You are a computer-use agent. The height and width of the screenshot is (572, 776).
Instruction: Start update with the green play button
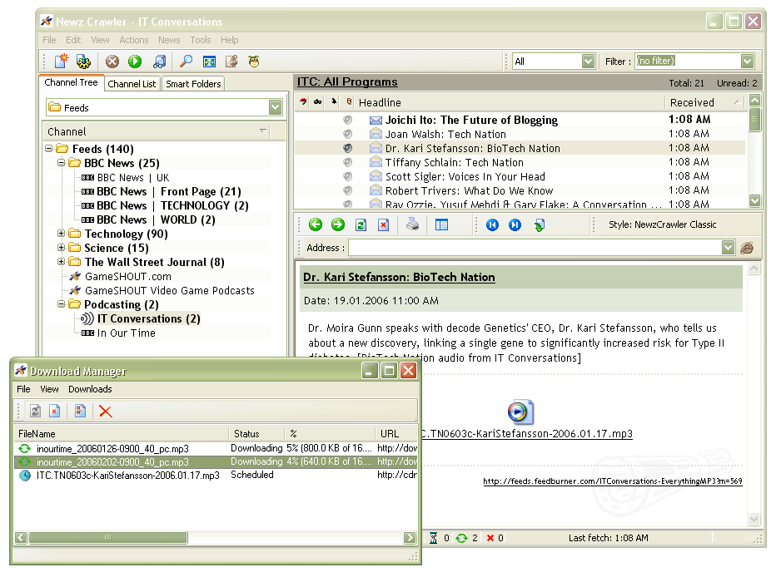(135, 62)
